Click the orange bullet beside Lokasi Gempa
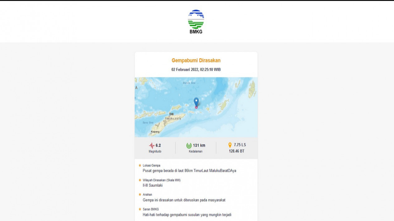The height and width of the screenshot is (221, 394). tap(139, 165)
